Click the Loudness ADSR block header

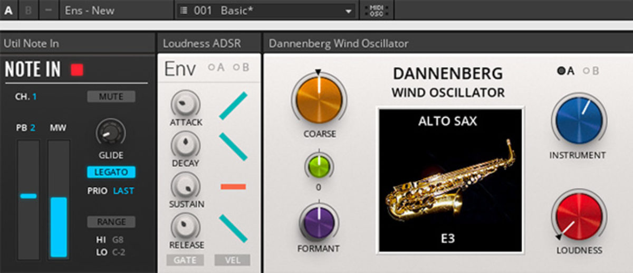[x=209, y=43]
